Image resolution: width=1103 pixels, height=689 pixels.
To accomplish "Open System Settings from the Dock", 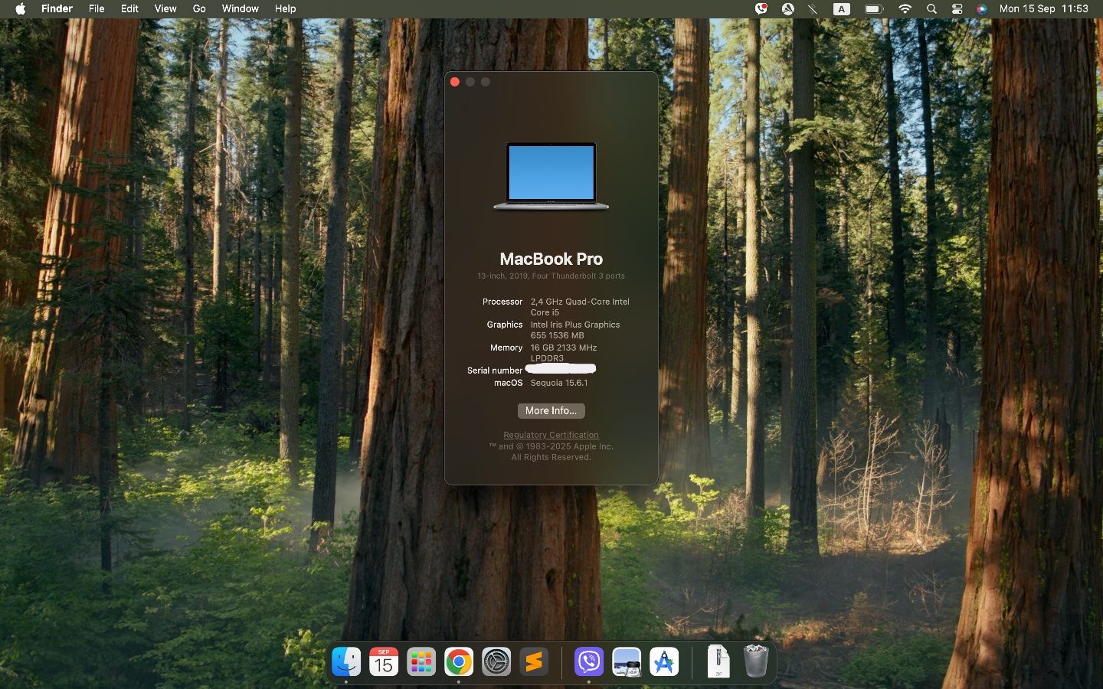I will click(496, 661).
